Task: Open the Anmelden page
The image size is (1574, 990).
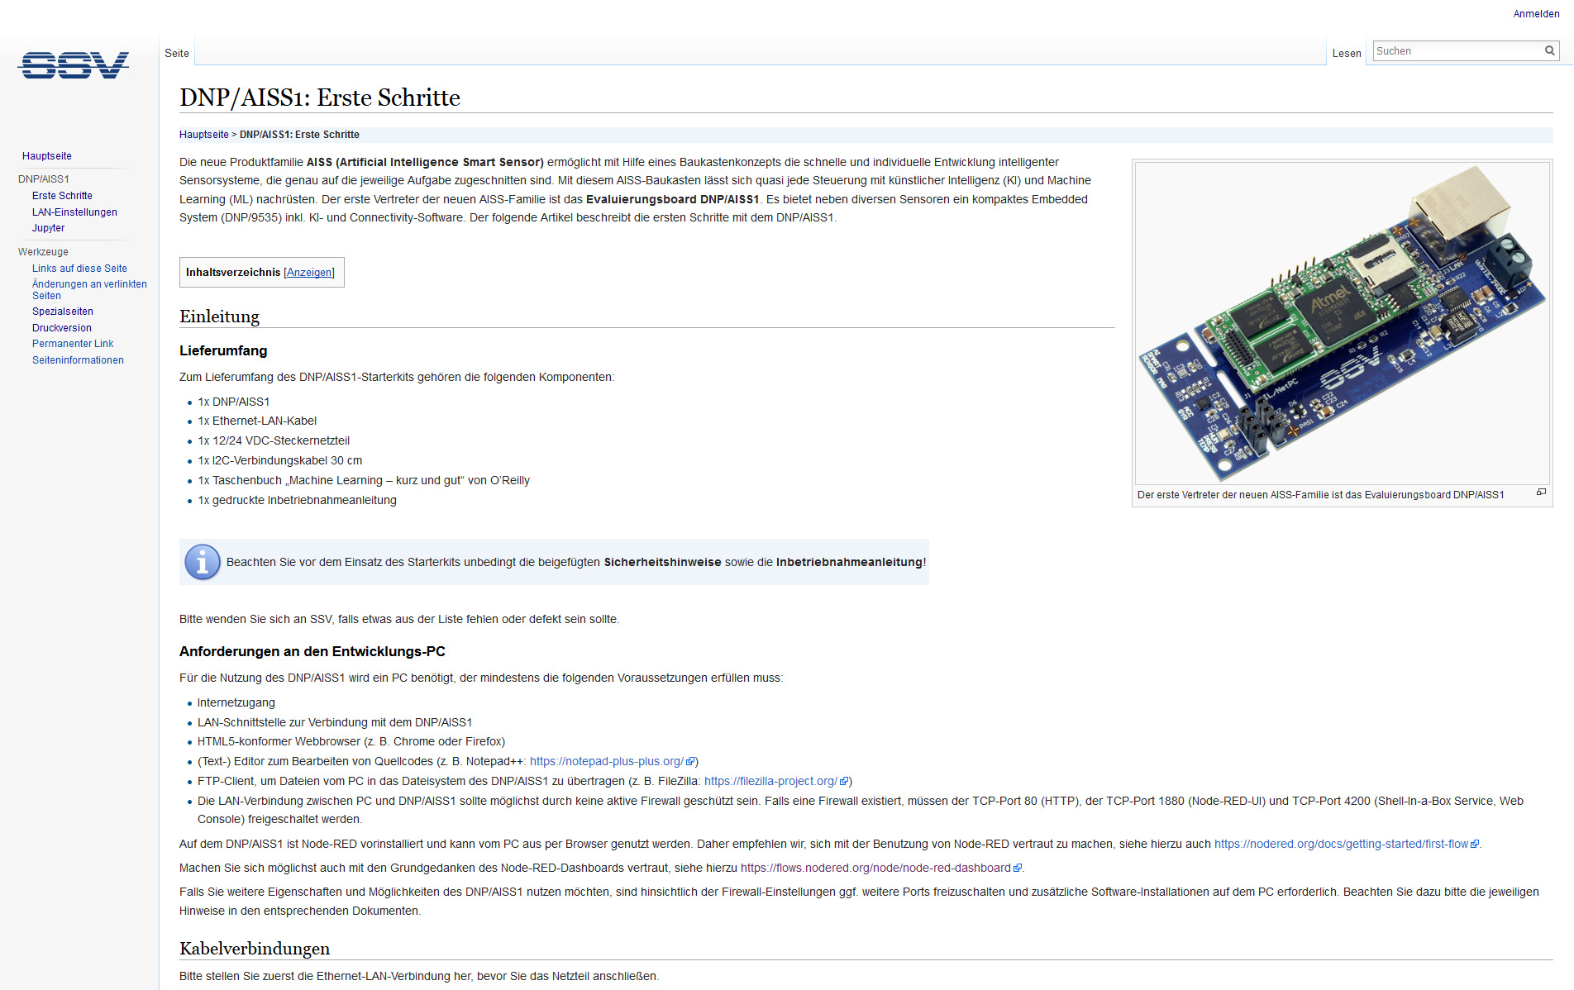Action: [x=1535, y=13]
